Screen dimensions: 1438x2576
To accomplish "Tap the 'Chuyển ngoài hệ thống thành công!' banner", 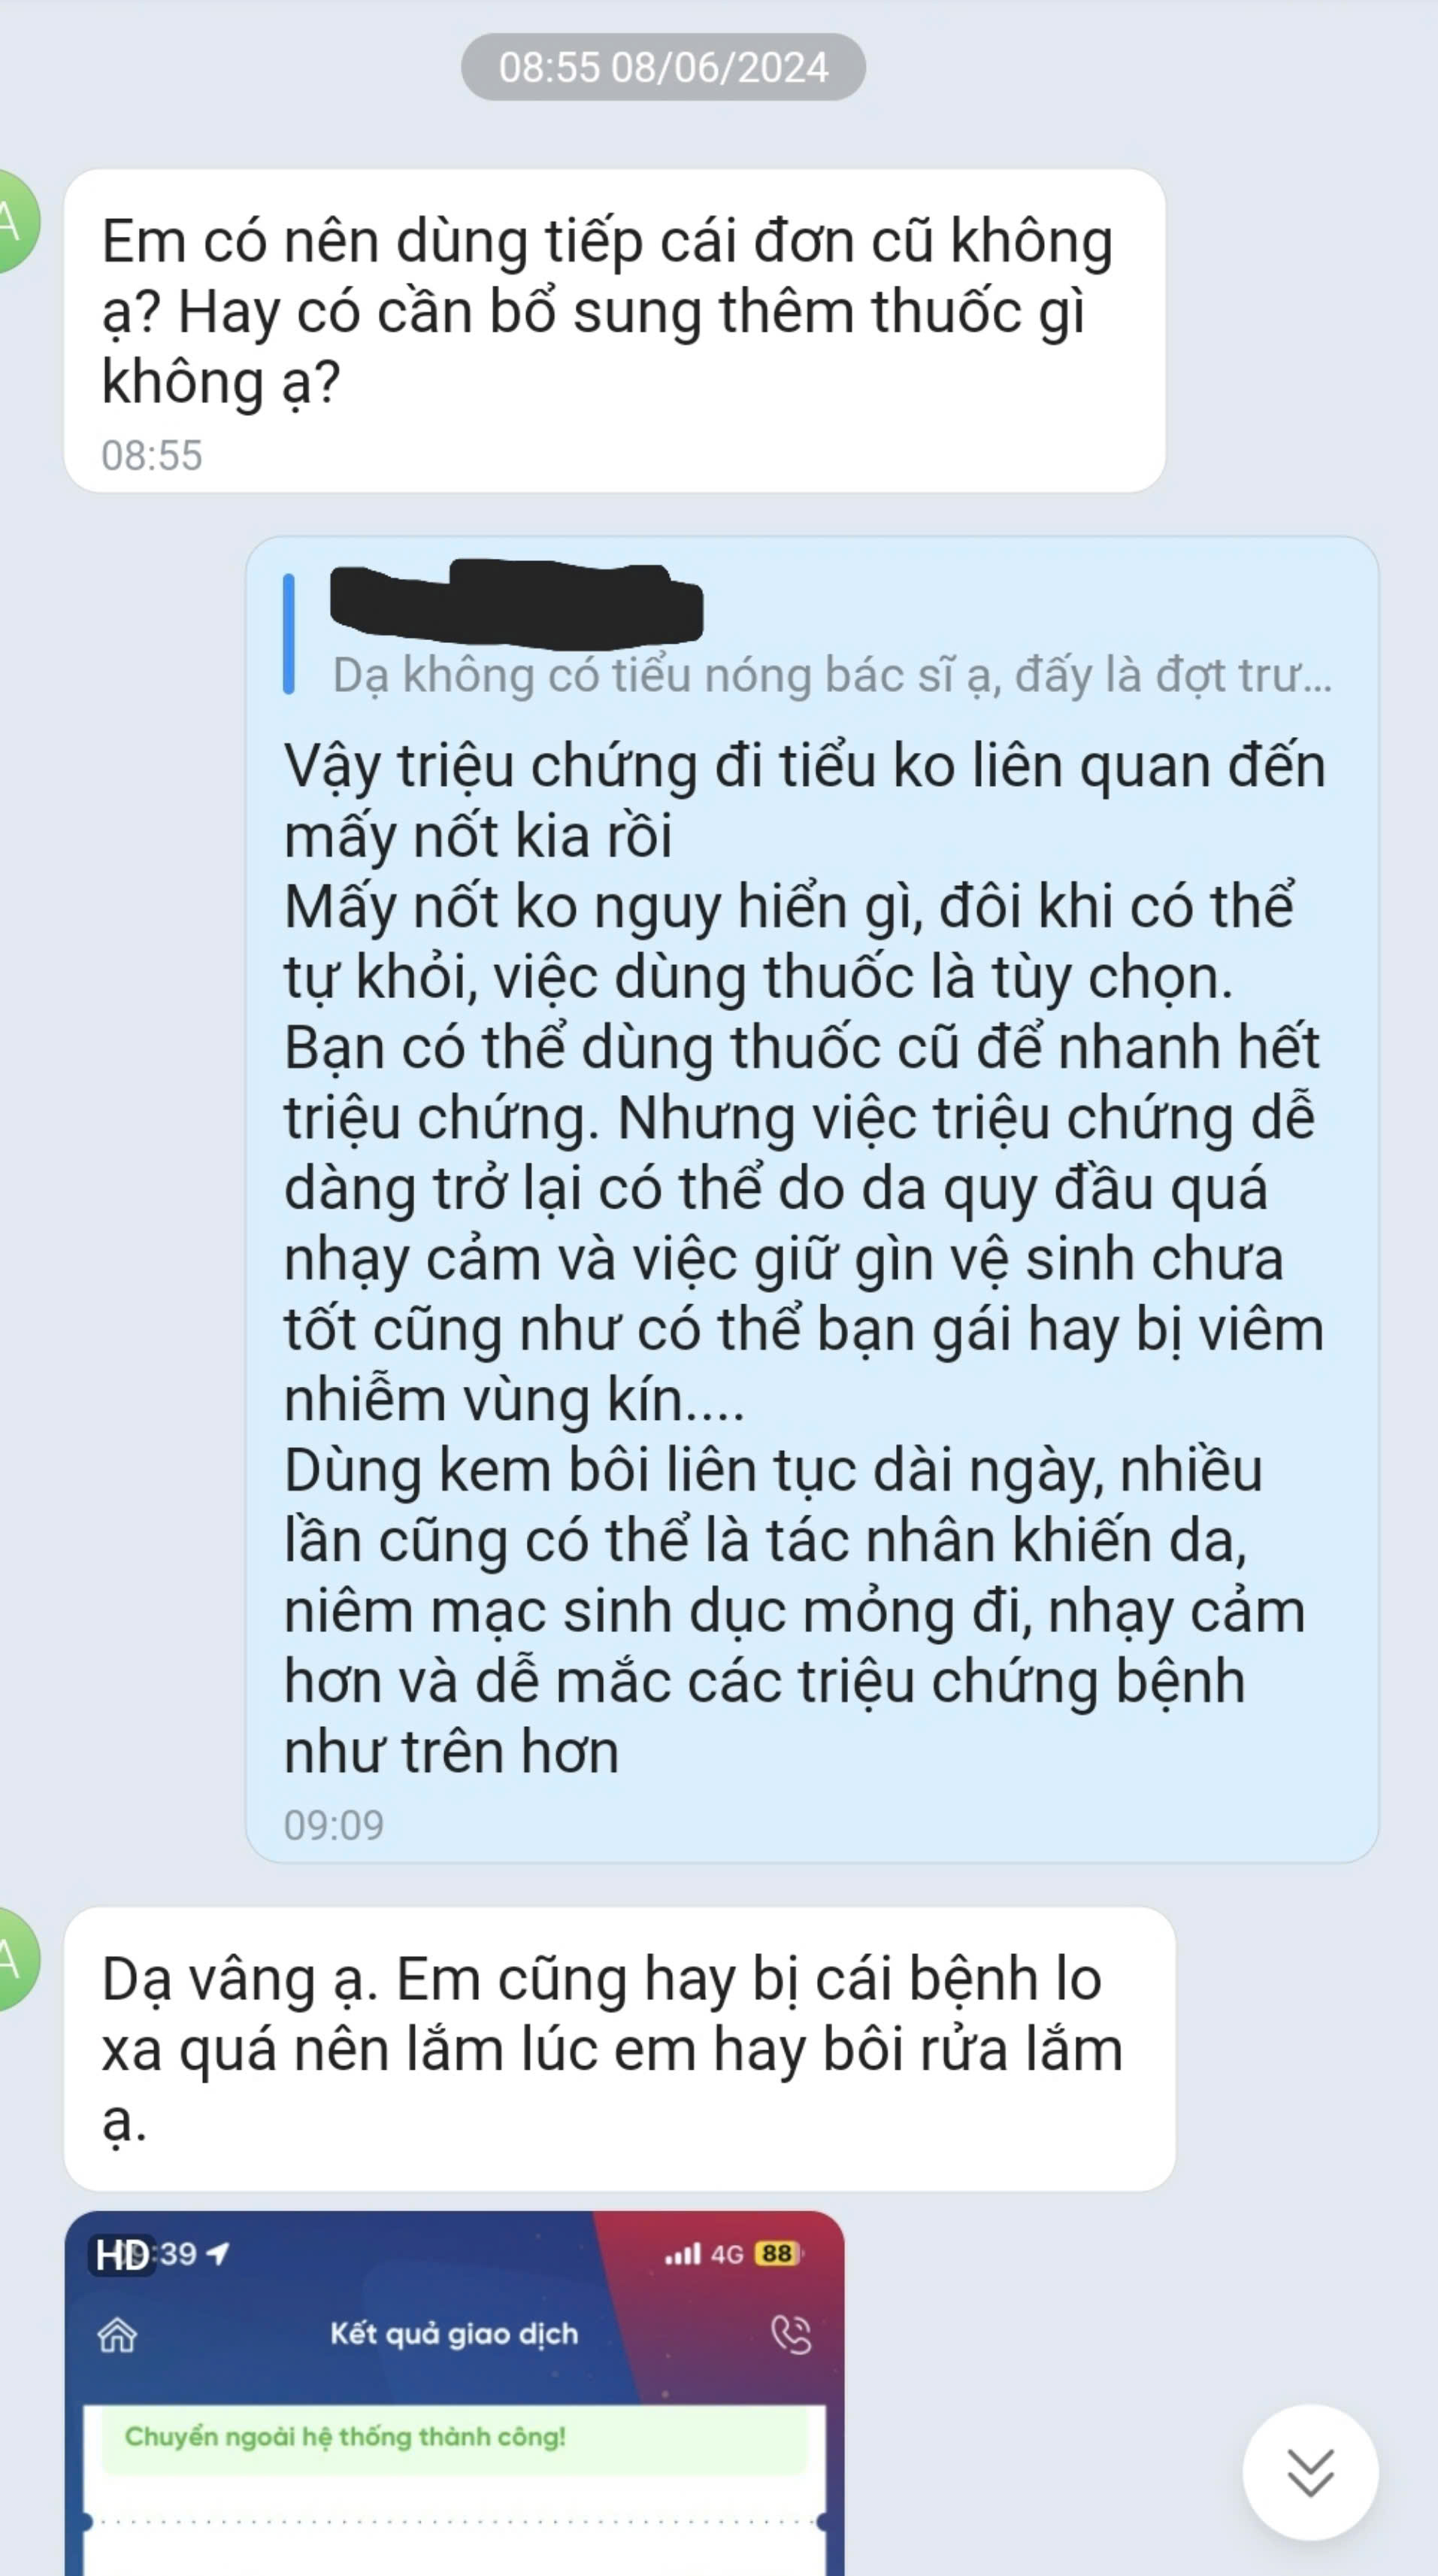I will click(x=455, y=2437).
